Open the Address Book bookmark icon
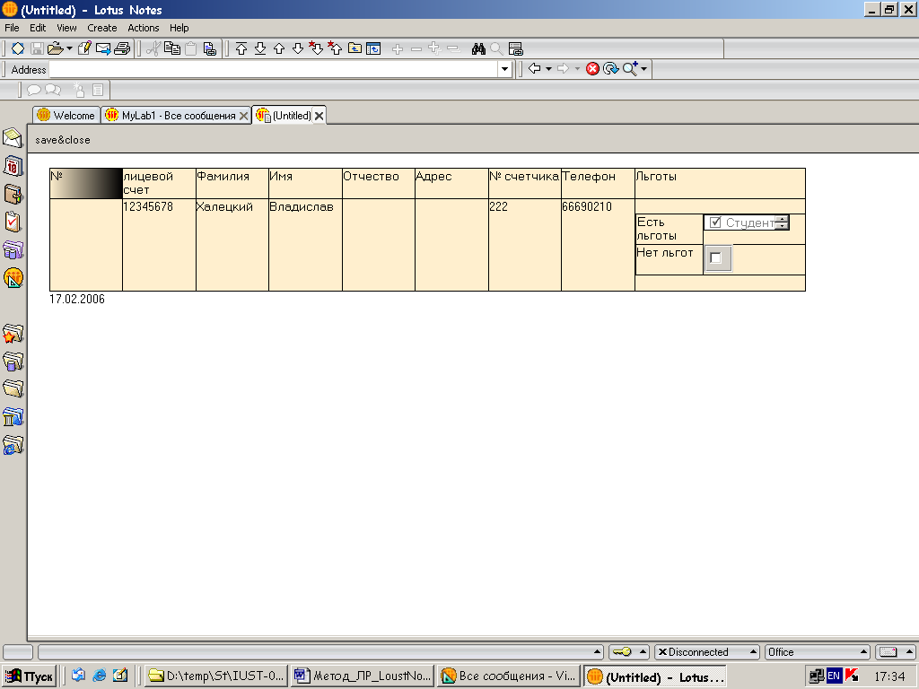The width and height of the screenshot is (919, 689). pos(13,194)
